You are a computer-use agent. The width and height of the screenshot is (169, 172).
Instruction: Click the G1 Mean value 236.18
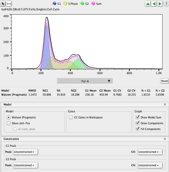89,95
